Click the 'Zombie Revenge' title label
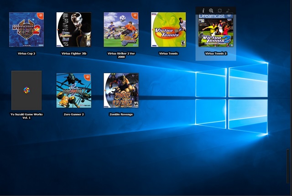 pyautogui.click(x=121, y=114)
